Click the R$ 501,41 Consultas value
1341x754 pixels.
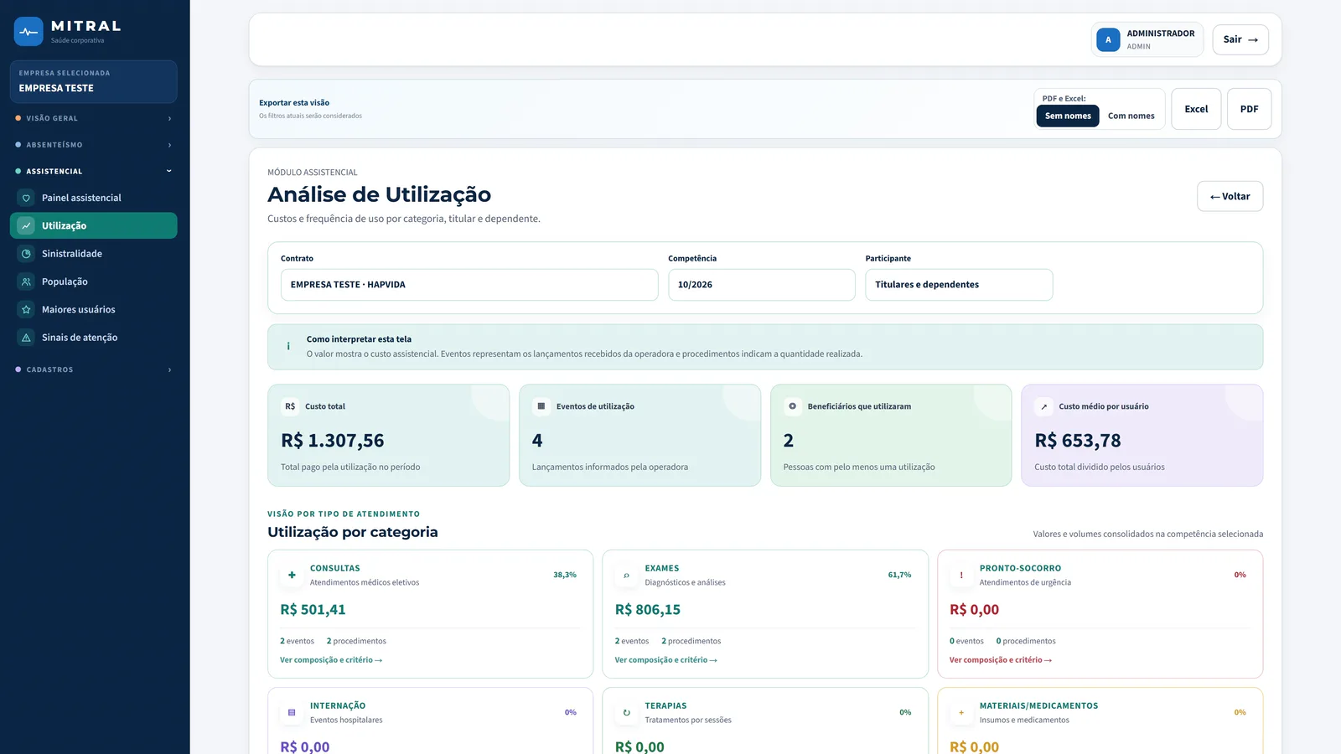click(313, 610)
